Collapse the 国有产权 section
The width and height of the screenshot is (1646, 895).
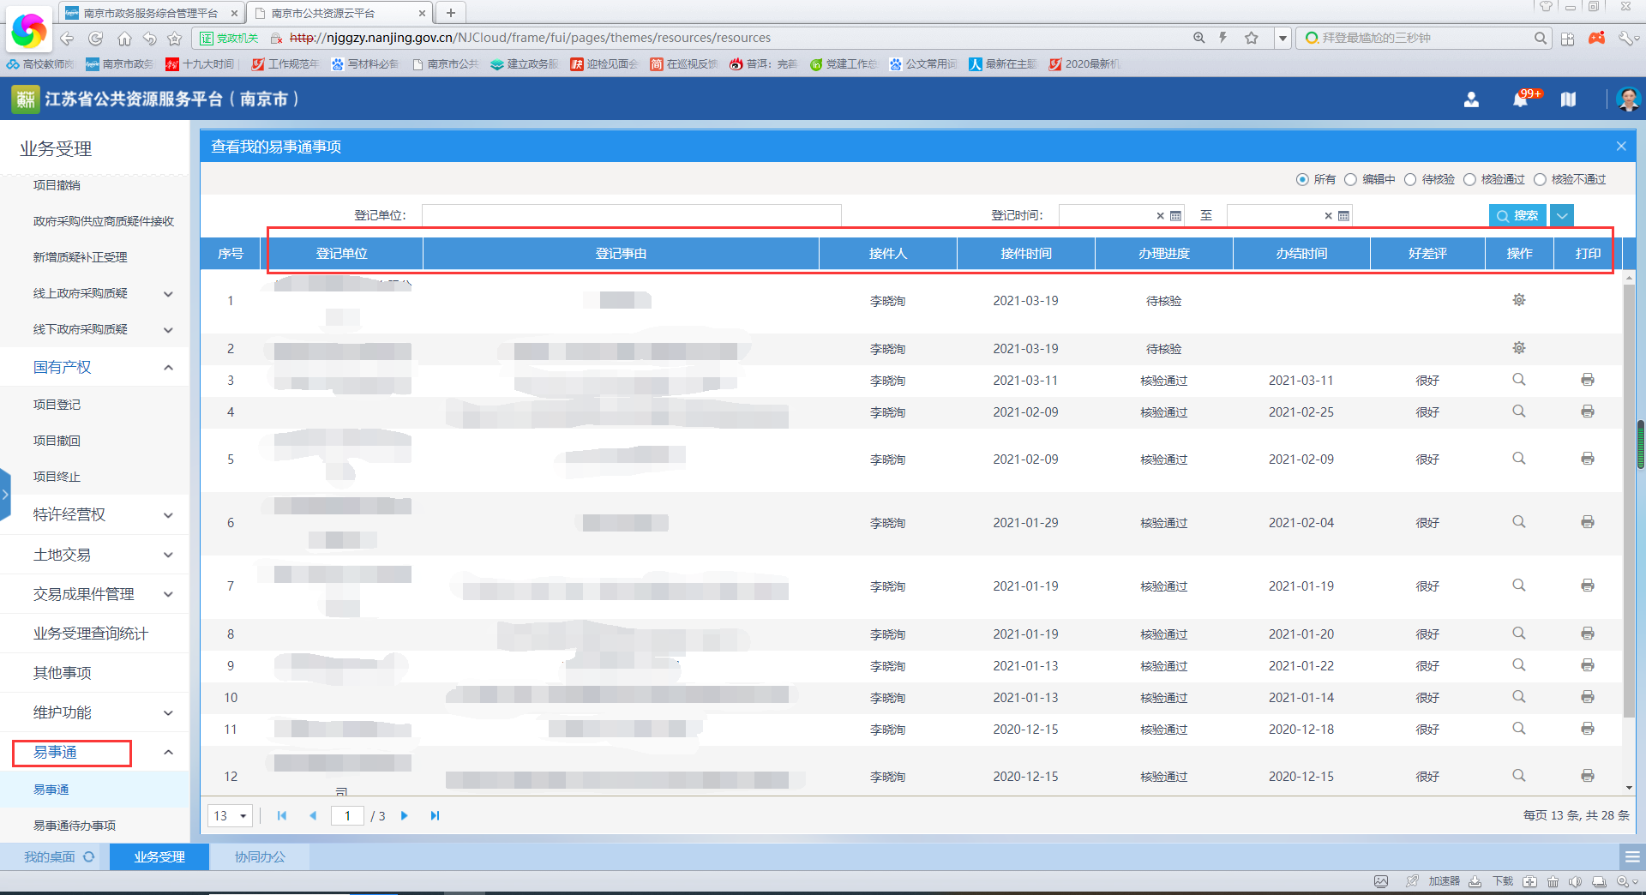point(168,368)
